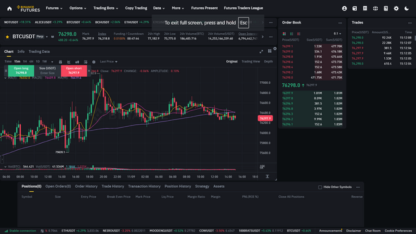This screenshot has height=234, width=416.
Task: Show buy orders only view
Action: tap(292, 34)
